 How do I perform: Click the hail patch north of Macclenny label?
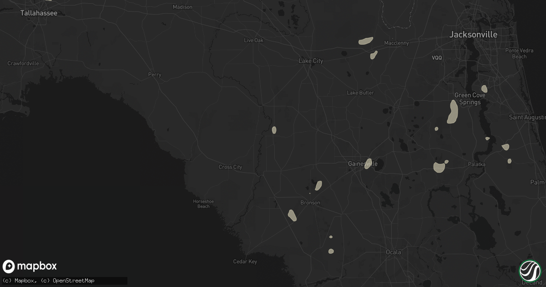[x=366, y=41]
